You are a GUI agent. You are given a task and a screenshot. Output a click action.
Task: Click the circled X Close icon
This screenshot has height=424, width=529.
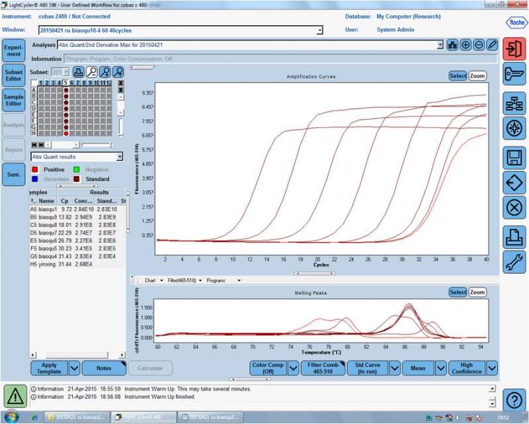514,208
